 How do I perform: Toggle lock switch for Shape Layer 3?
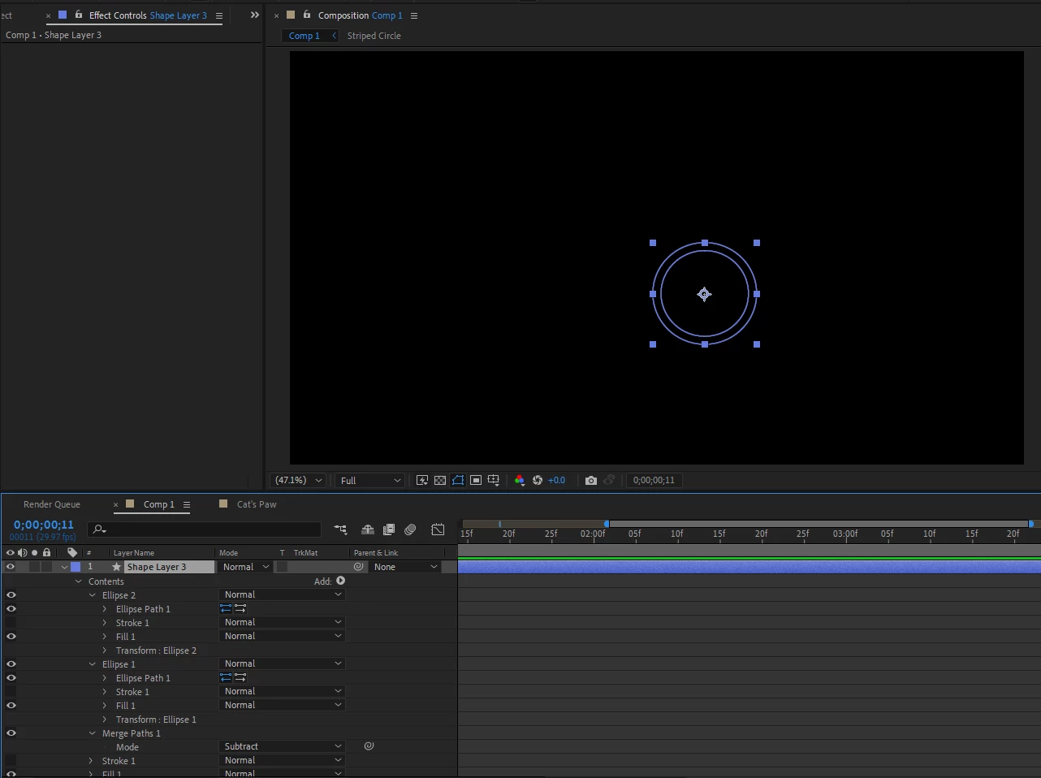click(46, 567)
